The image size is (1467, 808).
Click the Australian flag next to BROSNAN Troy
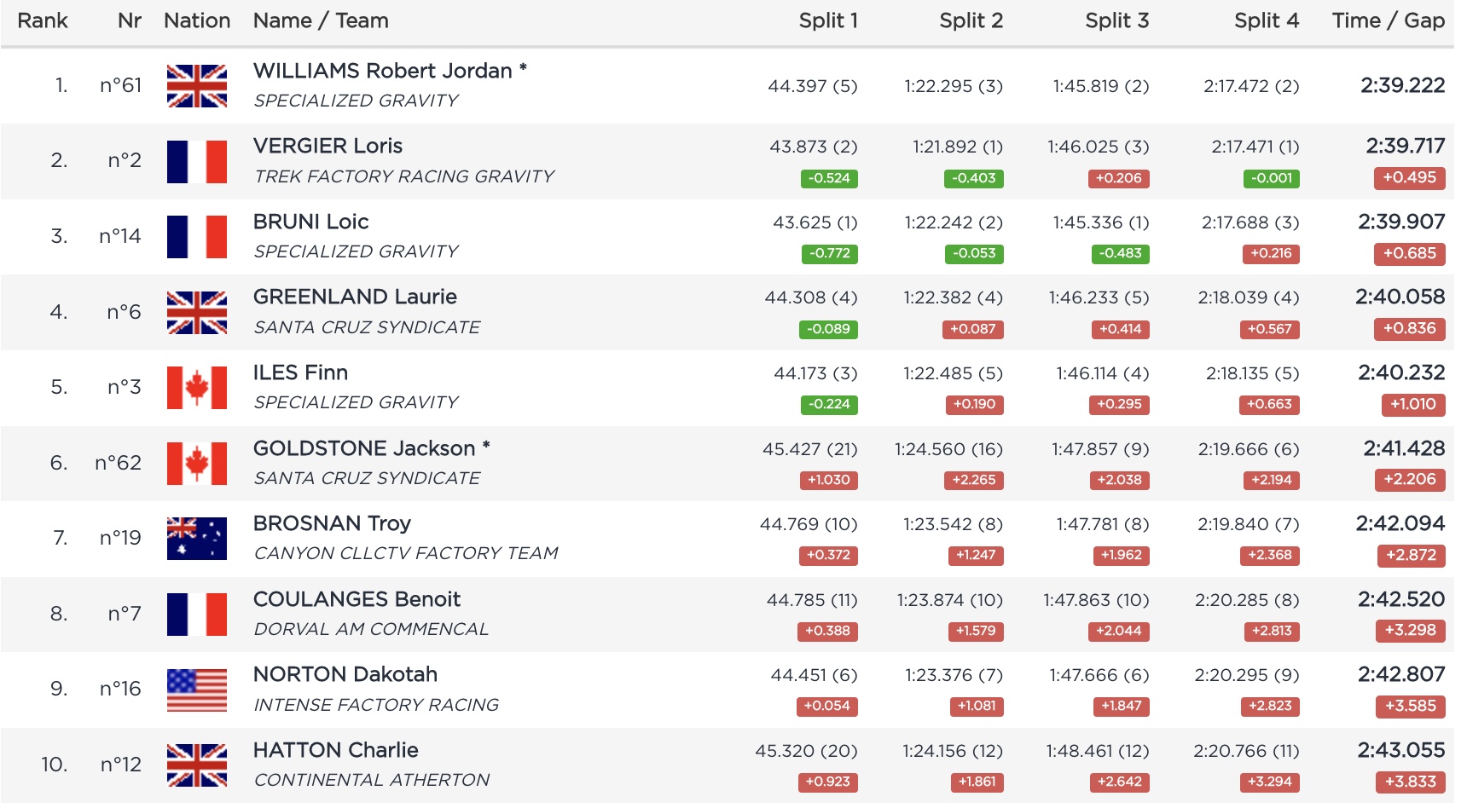pyautogui.click(x=196, y=539)
